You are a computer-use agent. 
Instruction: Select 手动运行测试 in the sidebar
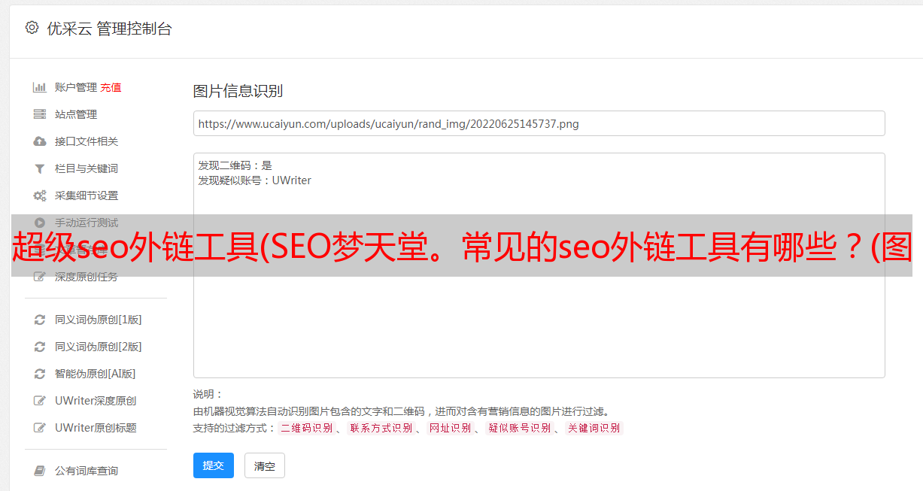coord(87,223)
